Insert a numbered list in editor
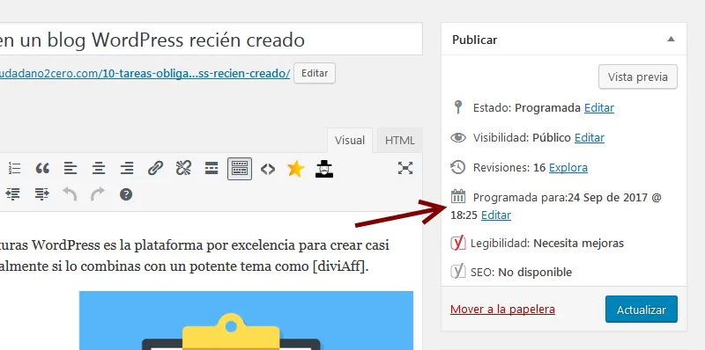Viewport: 705px width, 350px height. (14, 169)
